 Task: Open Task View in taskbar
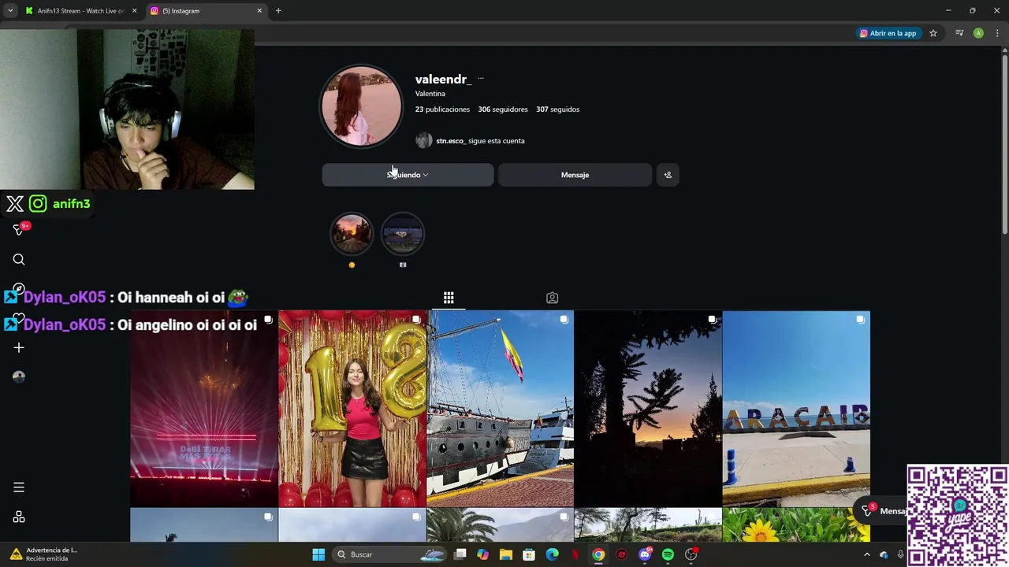[460, 554]
